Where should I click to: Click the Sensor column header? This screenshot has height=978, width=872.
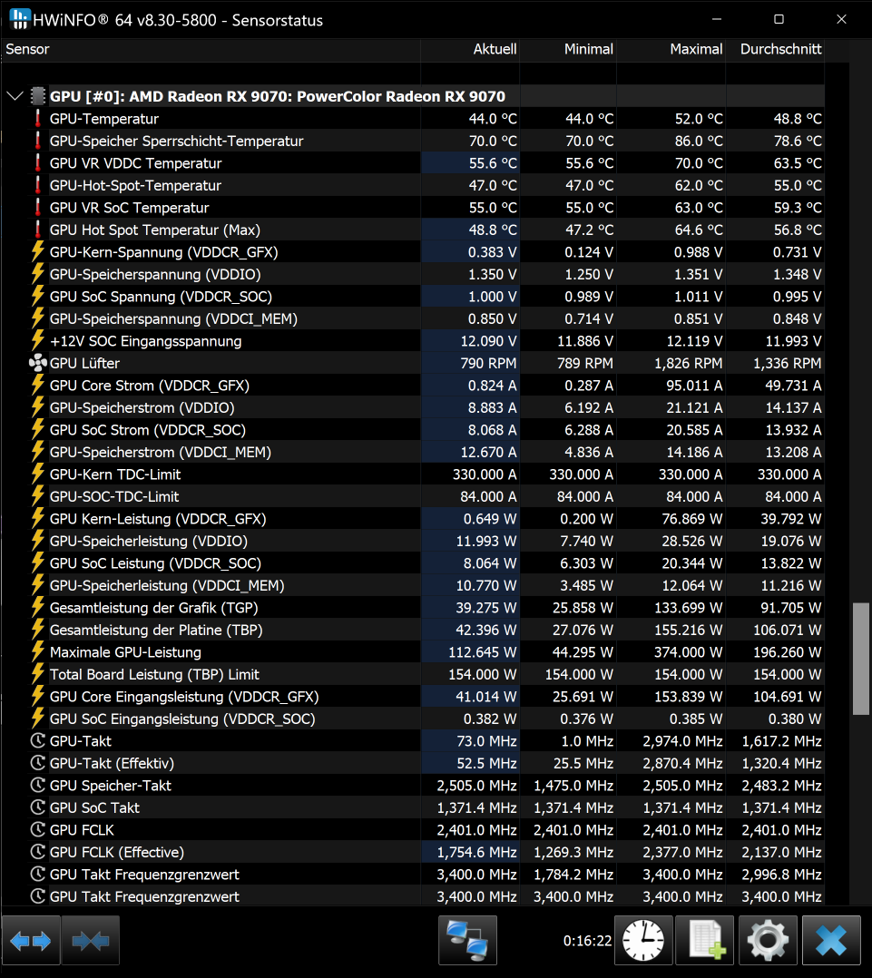(211, 49)
